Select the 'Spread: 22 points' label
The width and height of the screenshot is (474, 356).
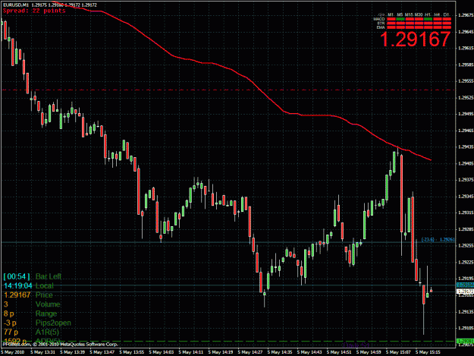pyautogui.click(x=34, y=11)
